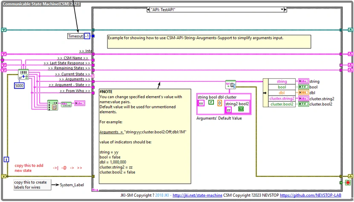This screenshot has height=202, width=354.
Task: Select the cluster.bool2 TF indicator terminal
Action: click(303, 104)
